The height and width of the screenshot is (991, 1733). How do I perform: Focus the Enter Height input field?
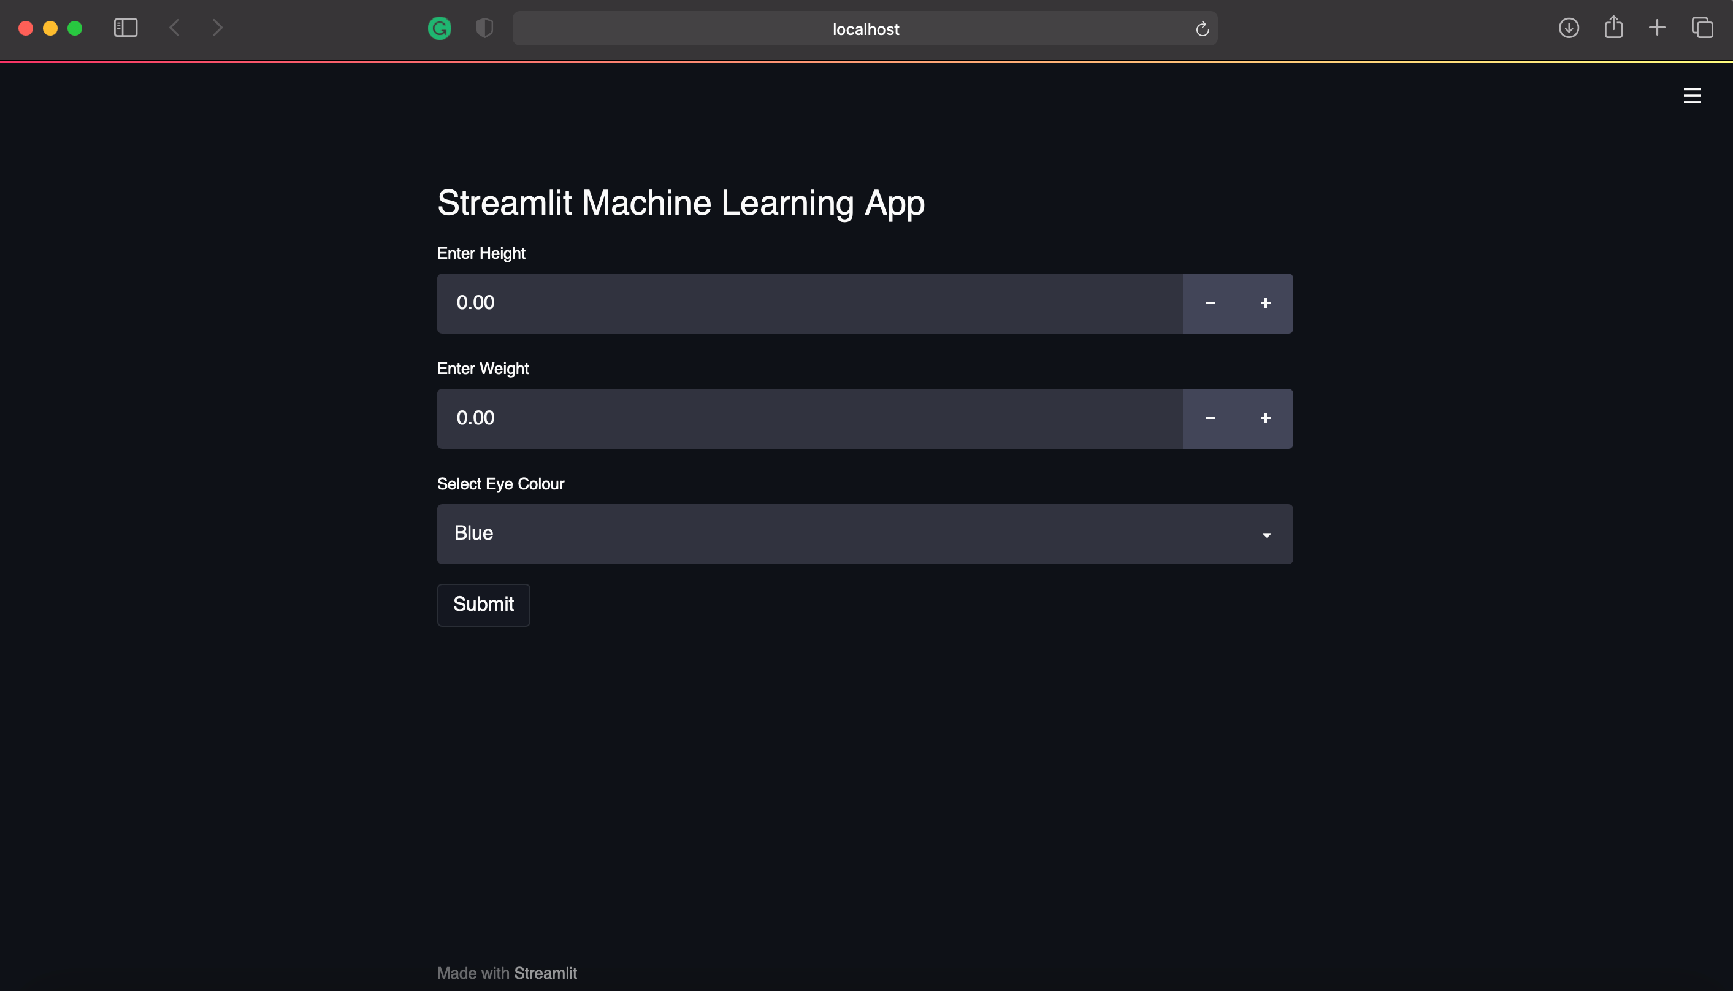(808, 304)
